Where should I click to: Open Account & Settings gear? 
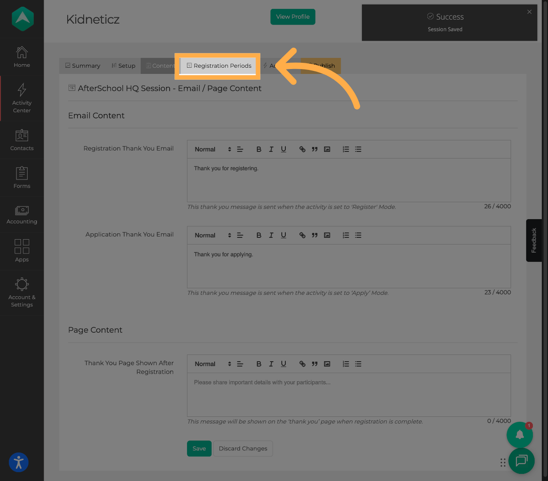pyautogui.click(x=22, y=292)
